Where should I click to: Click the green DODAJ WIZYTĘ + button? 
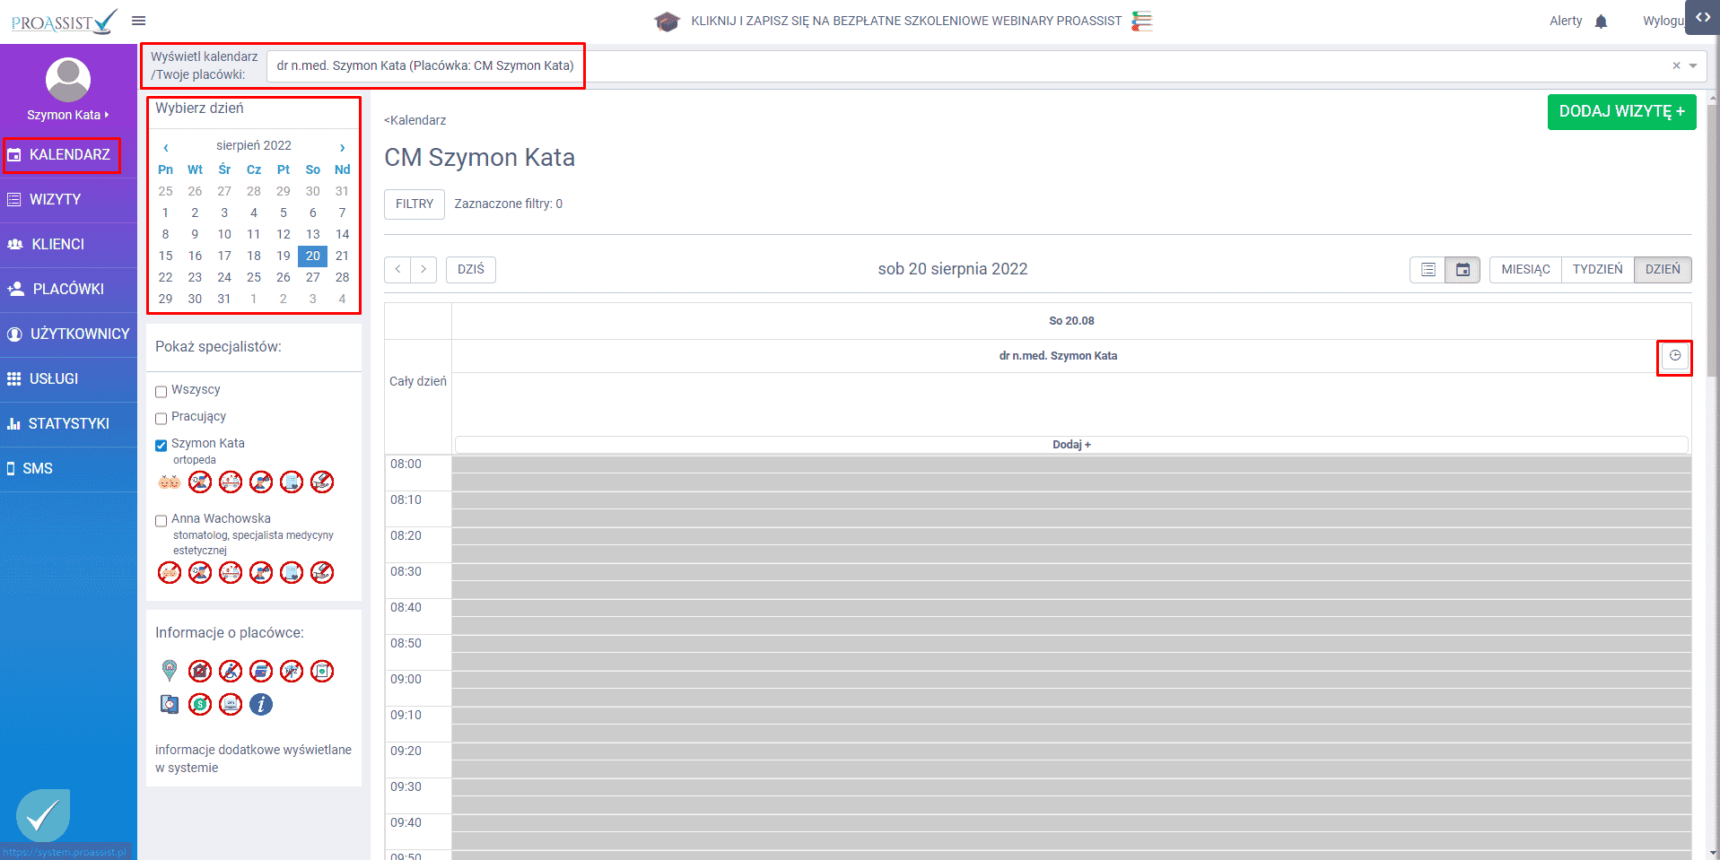(x=1621, y=112)
